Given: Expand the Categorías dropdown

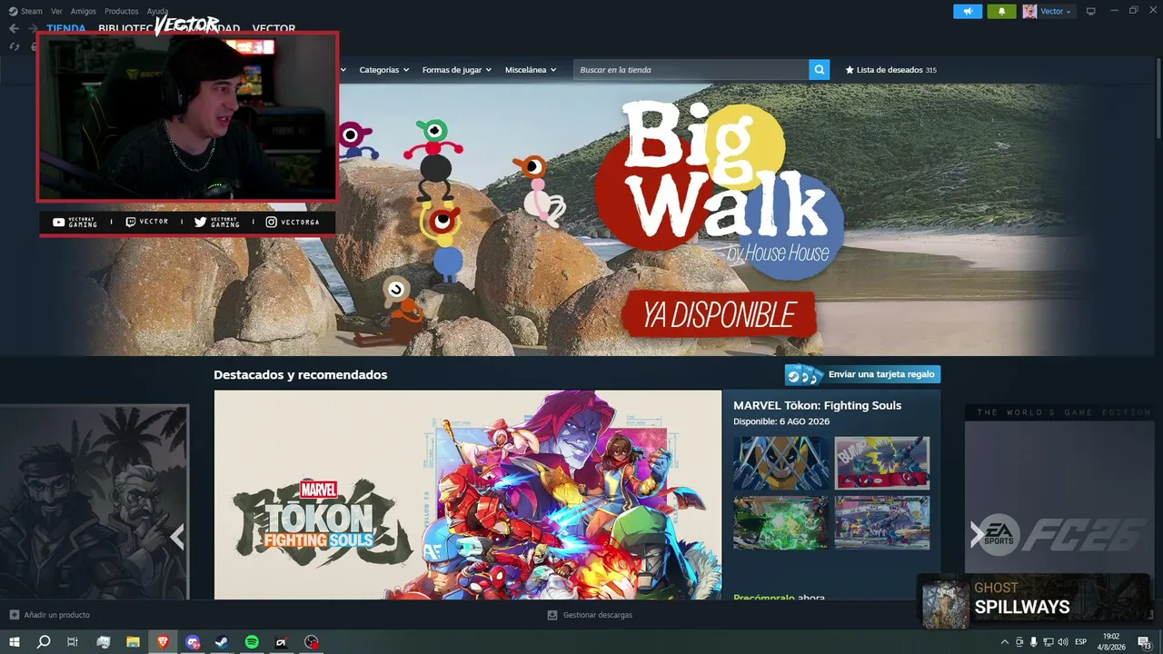Looking at the screenshot, I should coord(384,70).
